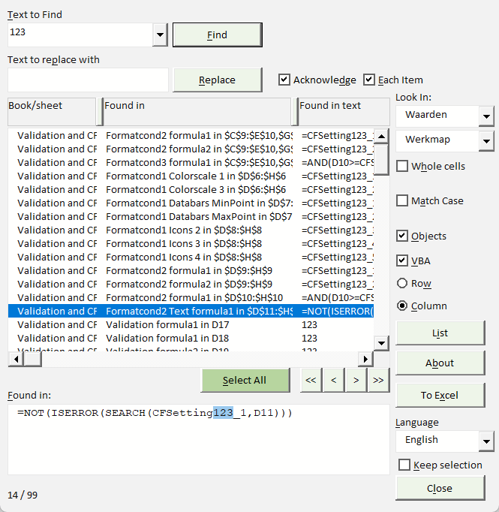Uncheck the Objects checkbox

click(402, 236)
